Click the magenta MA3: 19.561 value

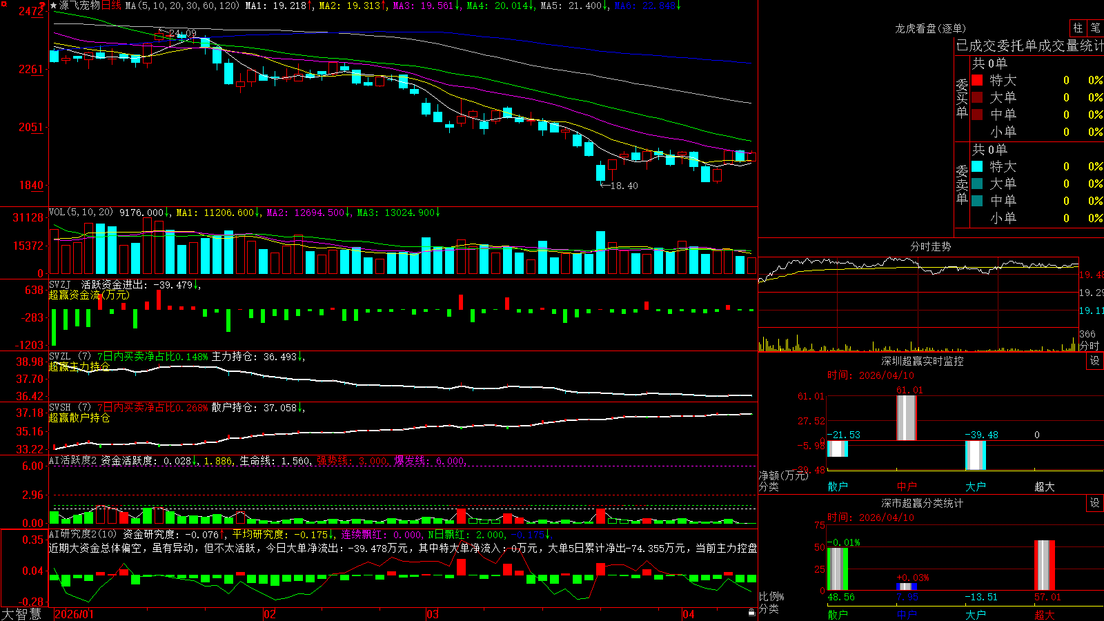(426, 6)
